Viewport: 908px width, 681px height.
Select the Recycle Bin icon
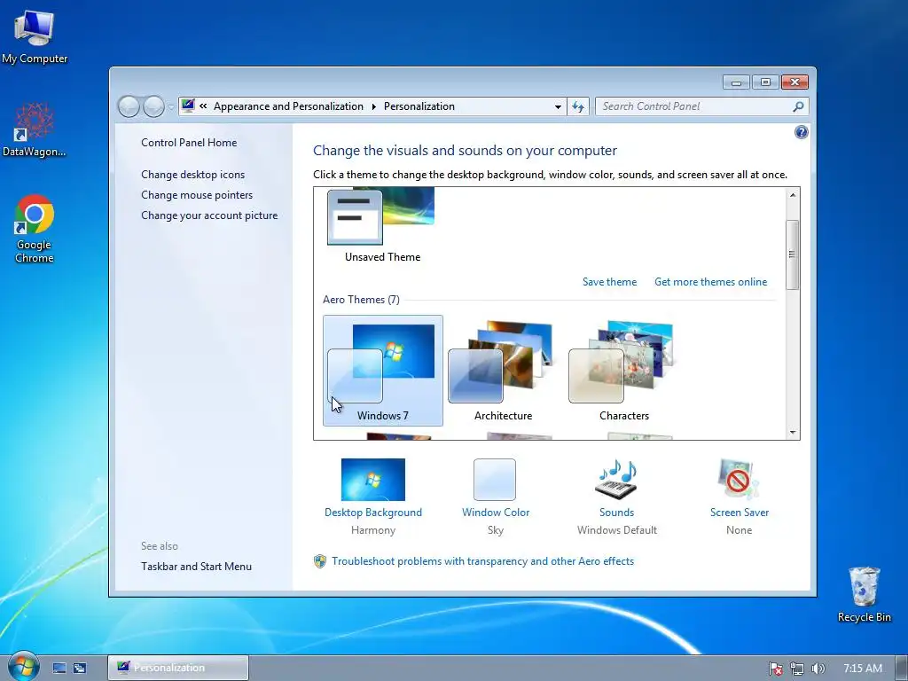[864, 594]
